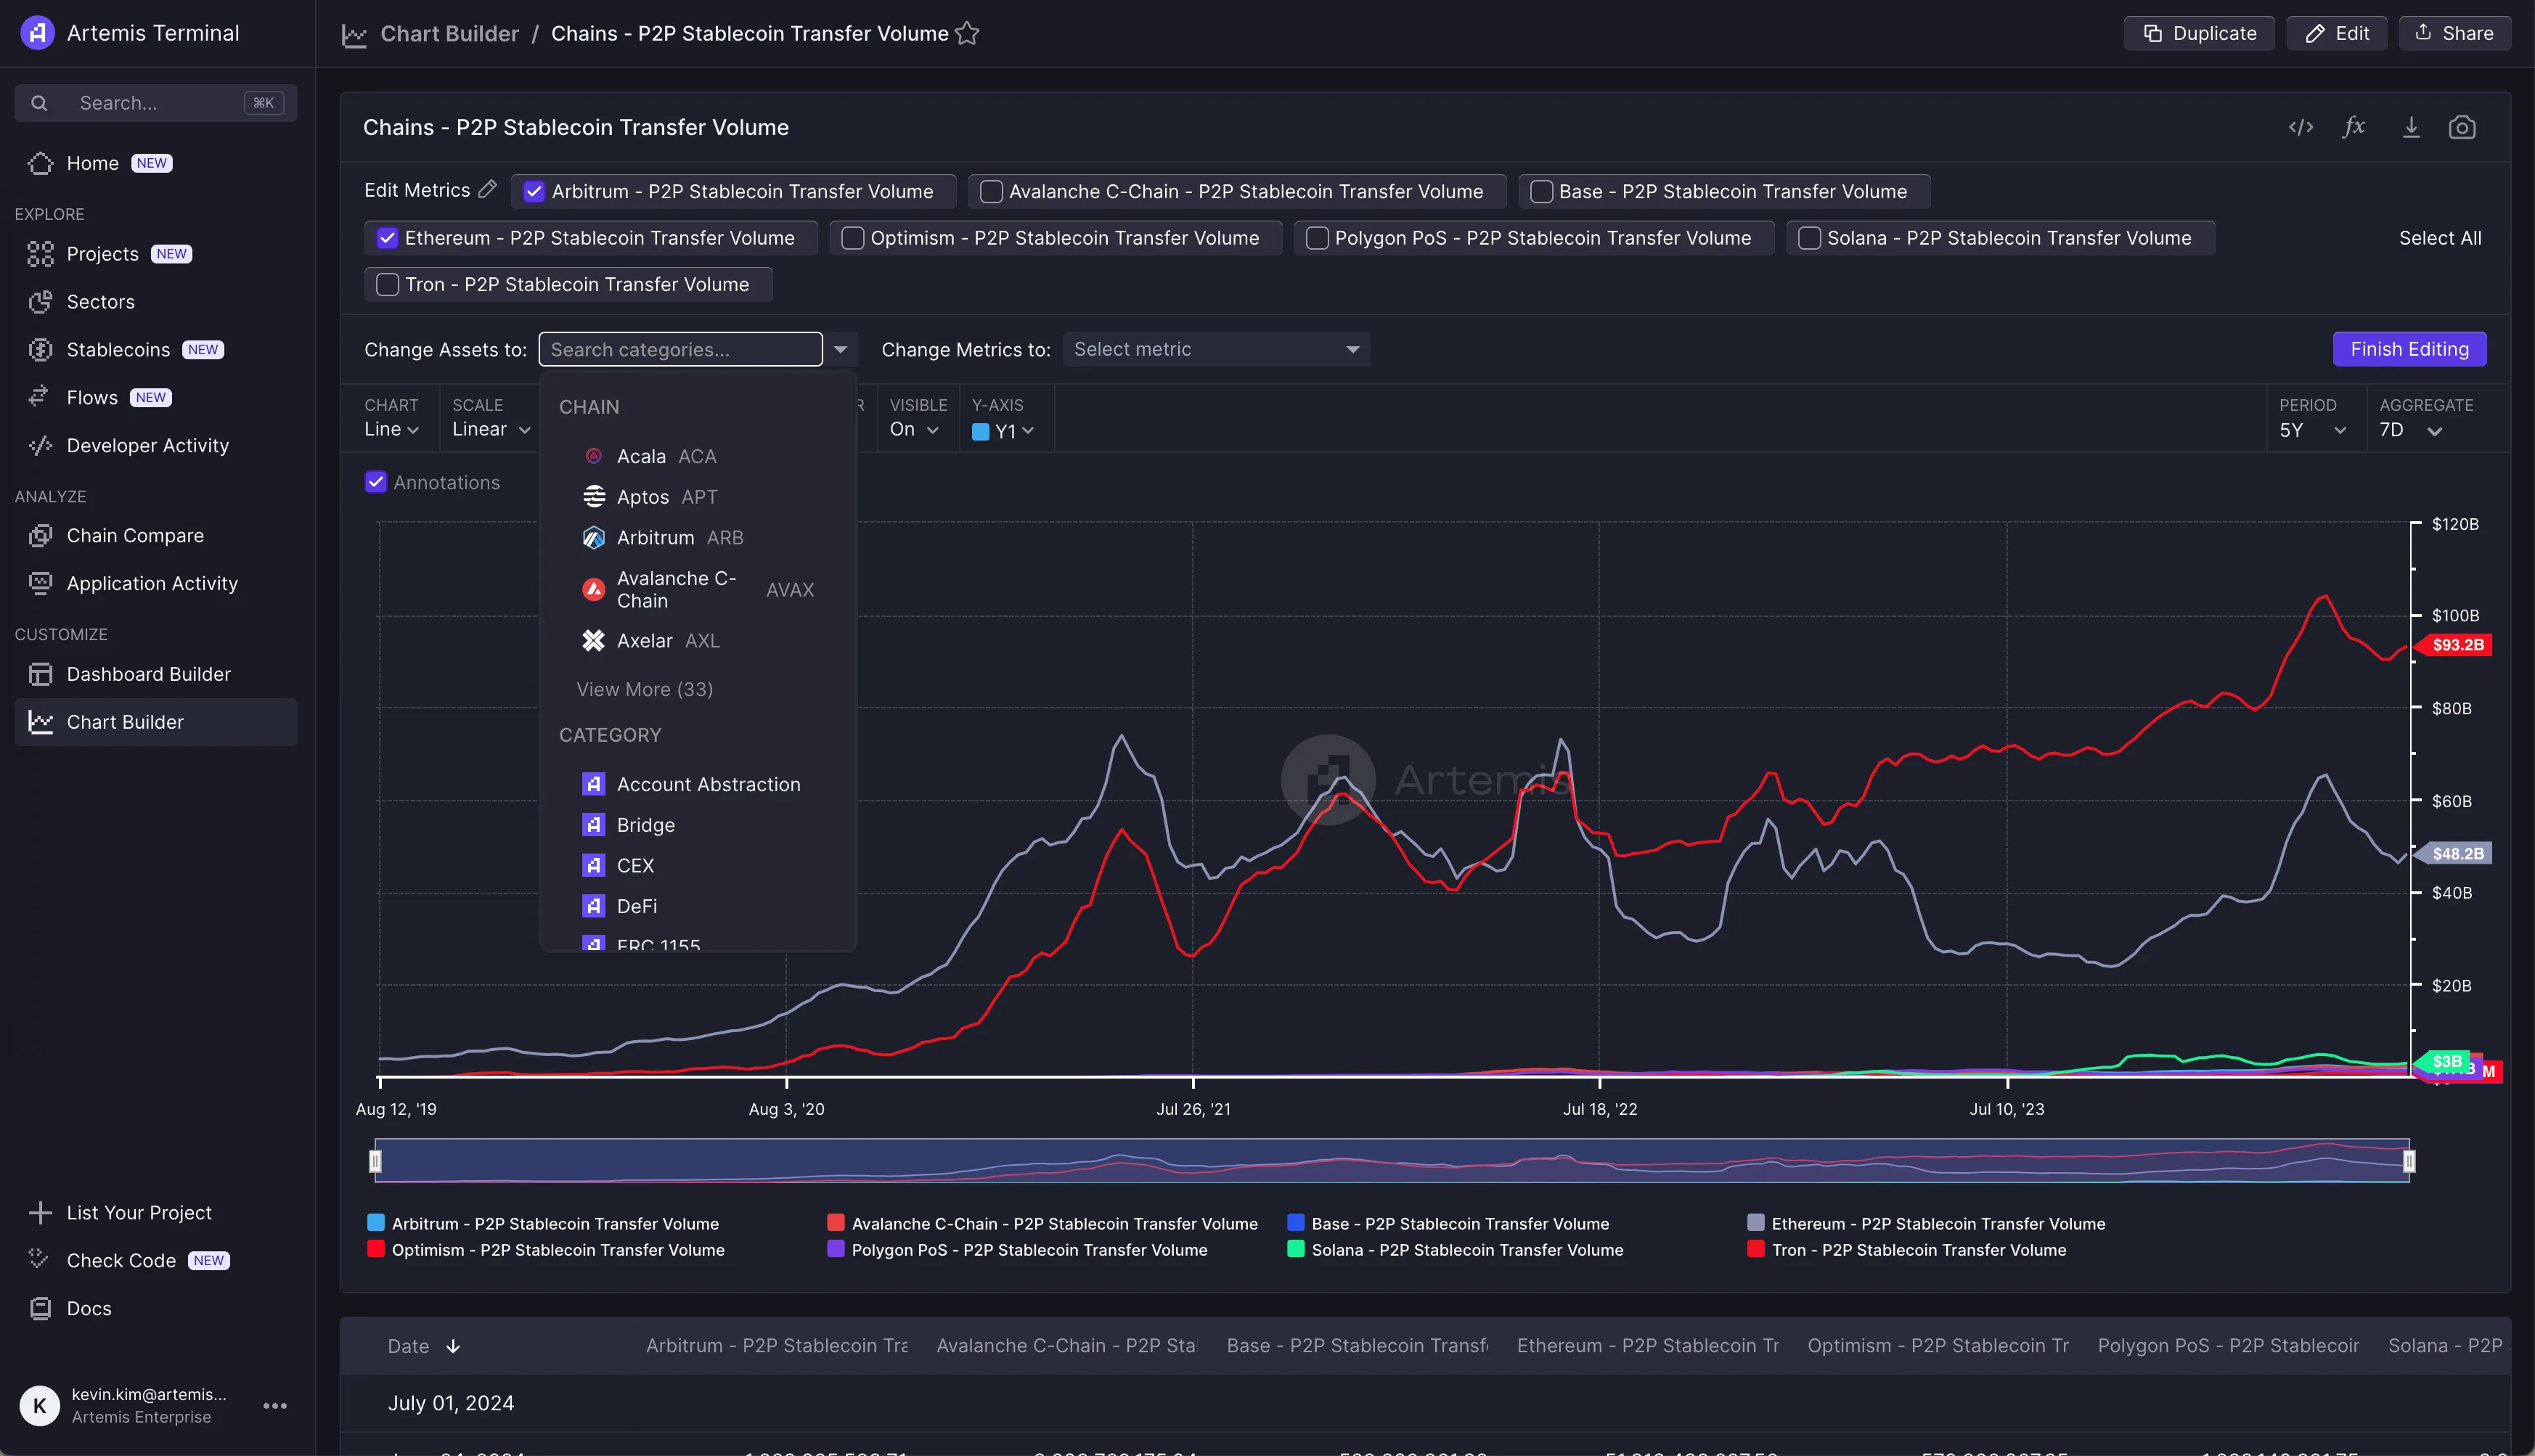Click the Date column sort arrow
This screenshot has height=1456, width=2535.
pos(453,1346)
